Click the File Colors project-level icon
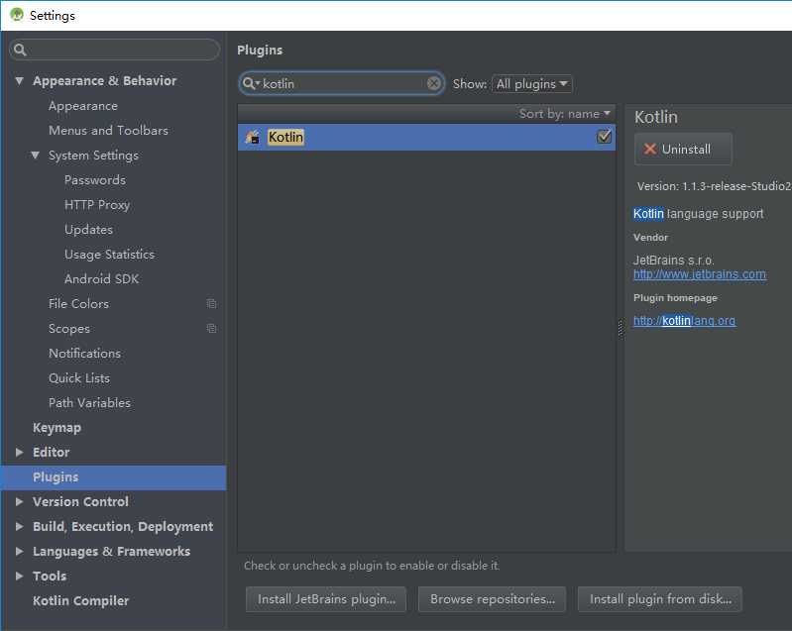Viewport: 792px width, 631px height. [x=212, y=304]
